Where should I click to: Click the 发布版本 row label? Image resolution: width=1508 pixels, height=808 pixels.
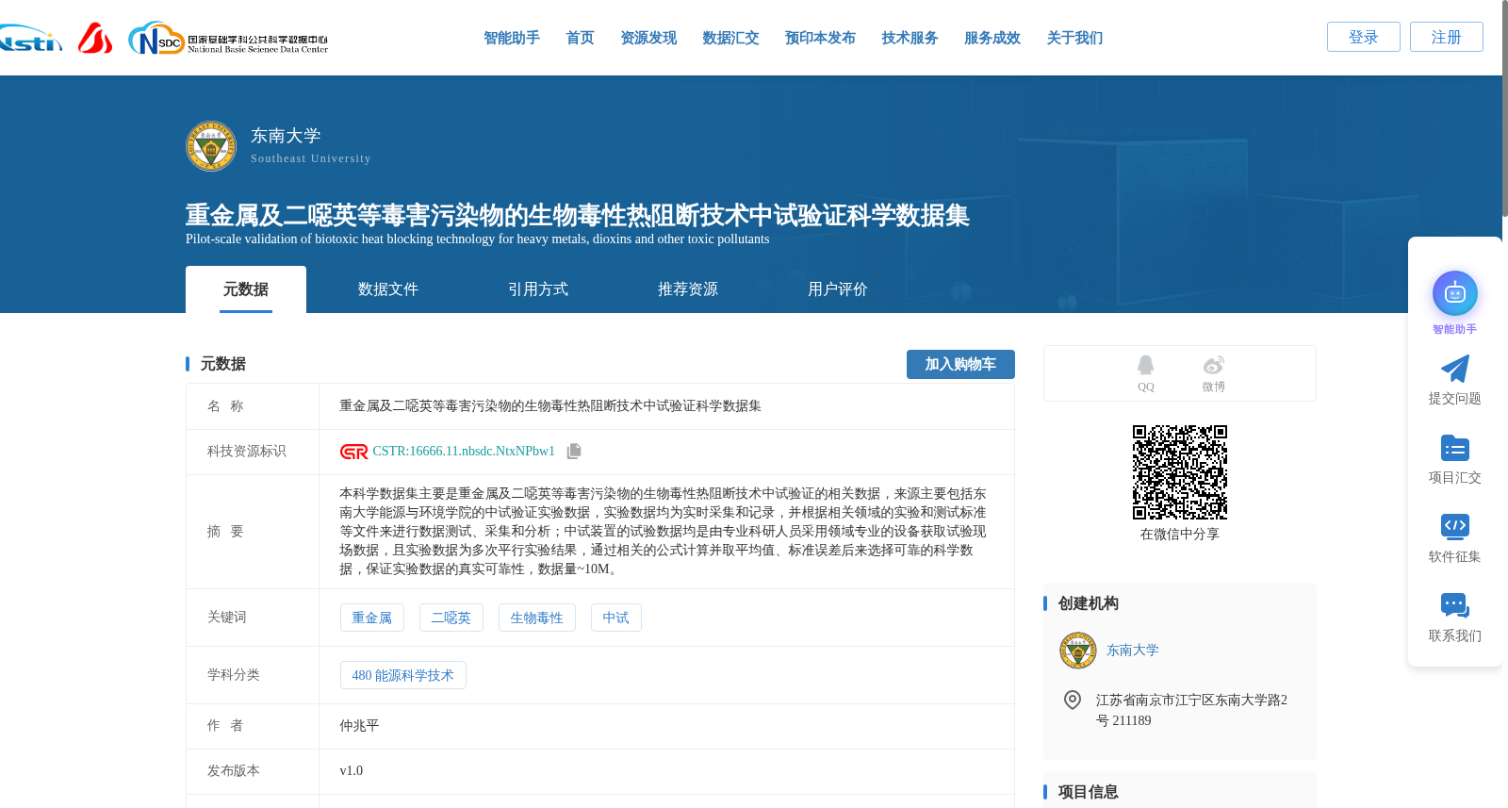coord(234,771)
